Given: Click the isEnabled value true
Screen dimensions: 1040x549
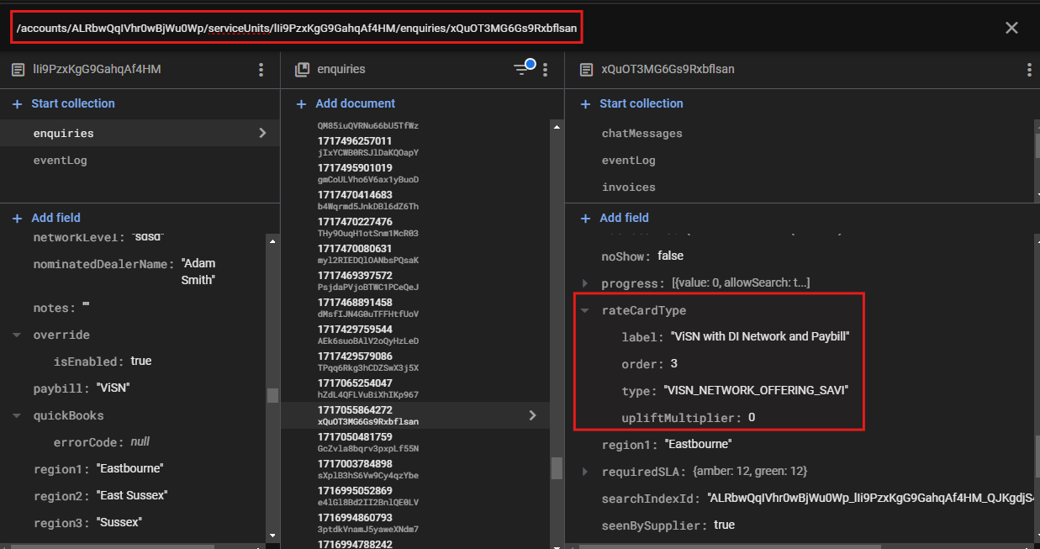Looking at the screenshot, I should pos(141,361).
